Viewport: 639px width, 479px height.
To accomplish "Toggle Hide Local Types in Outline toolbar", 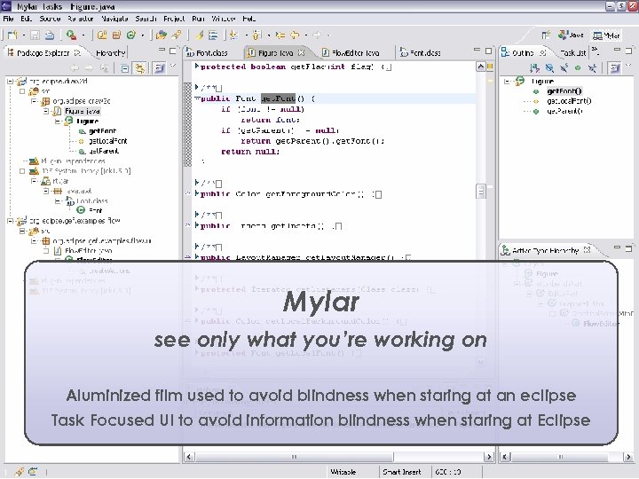I will point(592,68).
